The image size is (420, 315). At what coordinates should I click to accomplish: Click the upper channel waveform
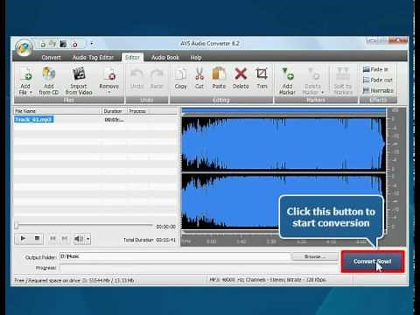click(283, 143)
